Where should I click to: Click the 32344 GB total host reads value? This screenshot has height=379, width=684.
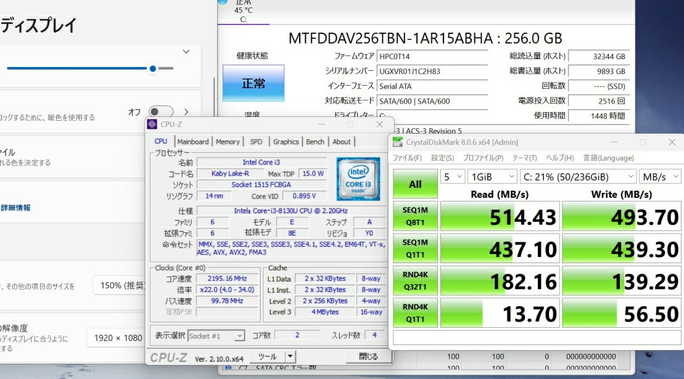click(x=599, y=56)
